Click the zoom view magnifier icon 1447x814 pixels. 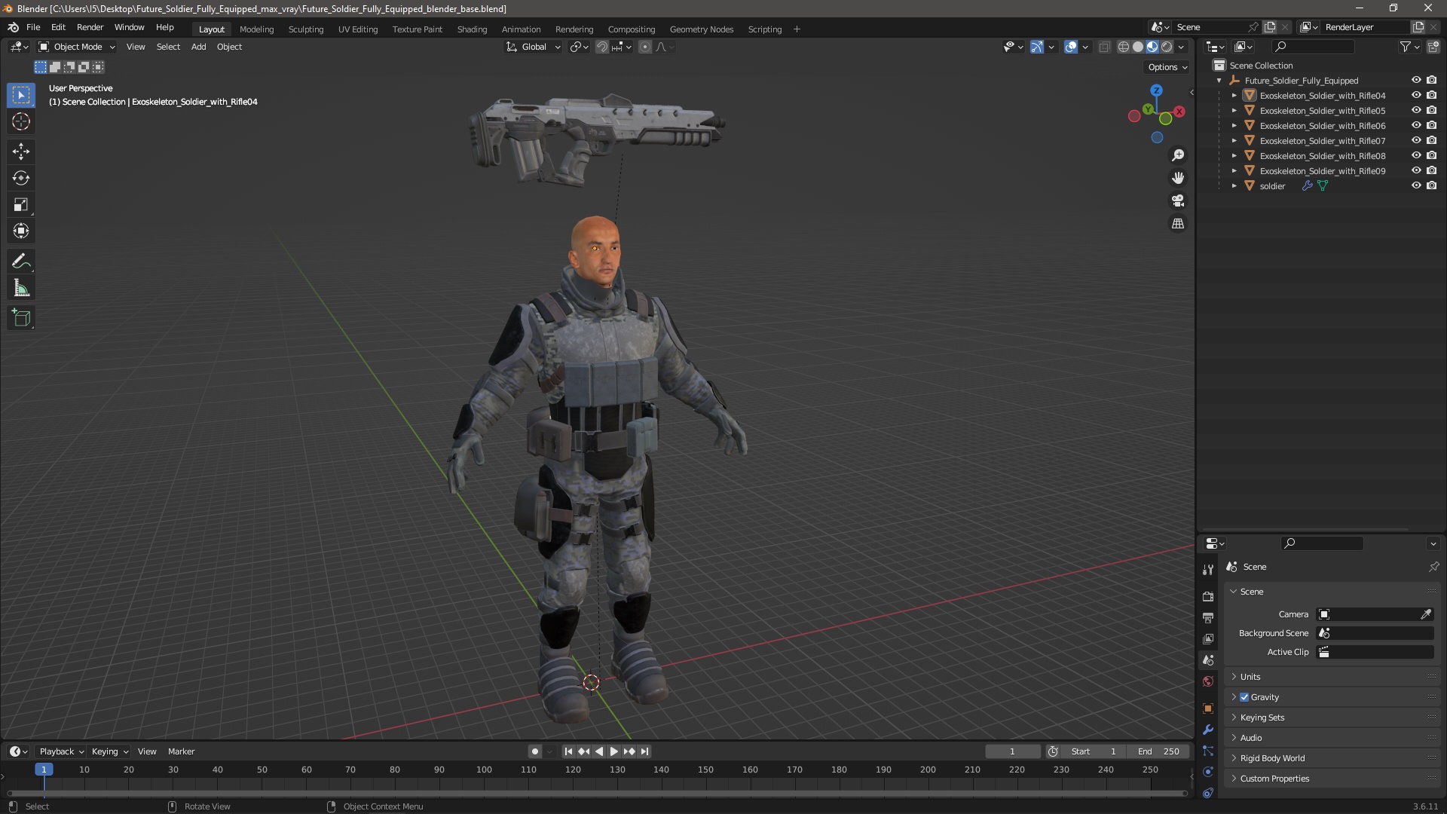(1178, 155)
